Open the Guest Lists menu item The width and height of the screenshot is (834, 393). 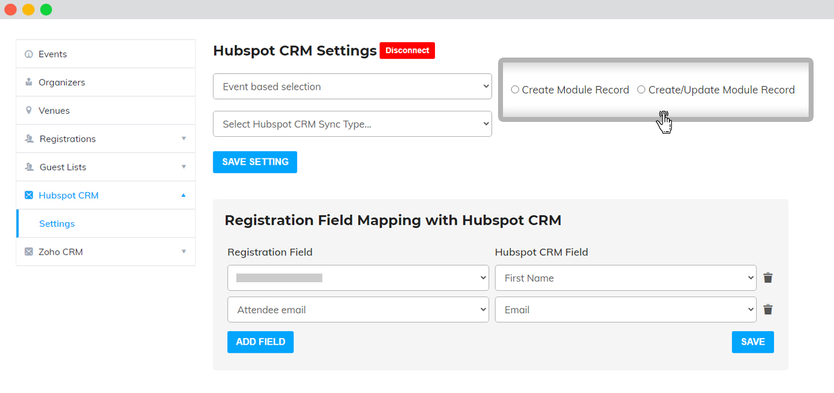click(106, 167)
